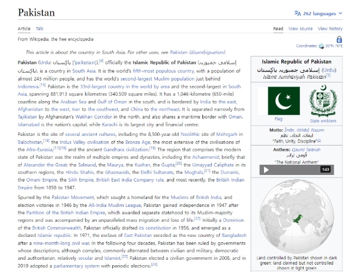Open the Umayyad Caliphate link

click(213, 165)
